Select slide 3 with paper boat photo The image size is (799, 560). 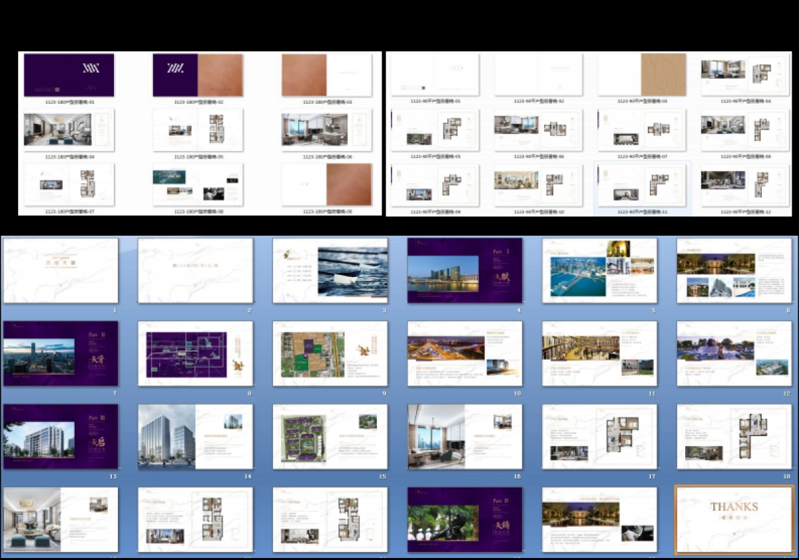(x=330, y=270)
